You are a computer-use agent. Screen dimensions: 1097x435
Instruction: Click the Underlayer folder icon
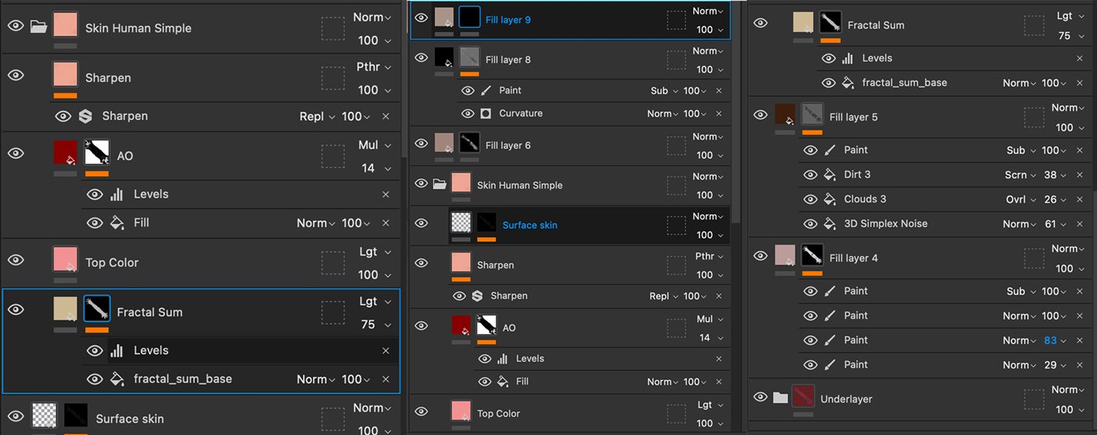coord(780,398)
